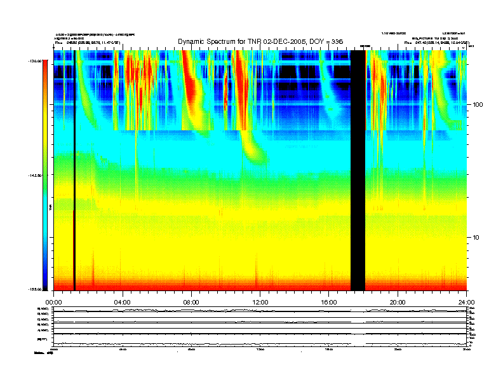Viewport: 503px width, 389px height.
Task: Click the 'Dynamic Spectrum for TNR 02-DEC-2005' title
Action: click(260, 42)
